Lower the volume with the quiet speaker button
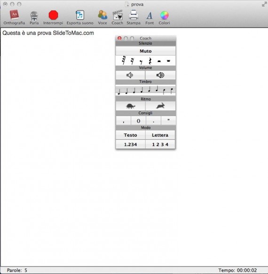 coord(130,75)
